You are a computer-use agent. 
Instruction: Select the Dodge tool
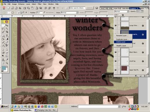pyautogui.click(x=3, y=56)
